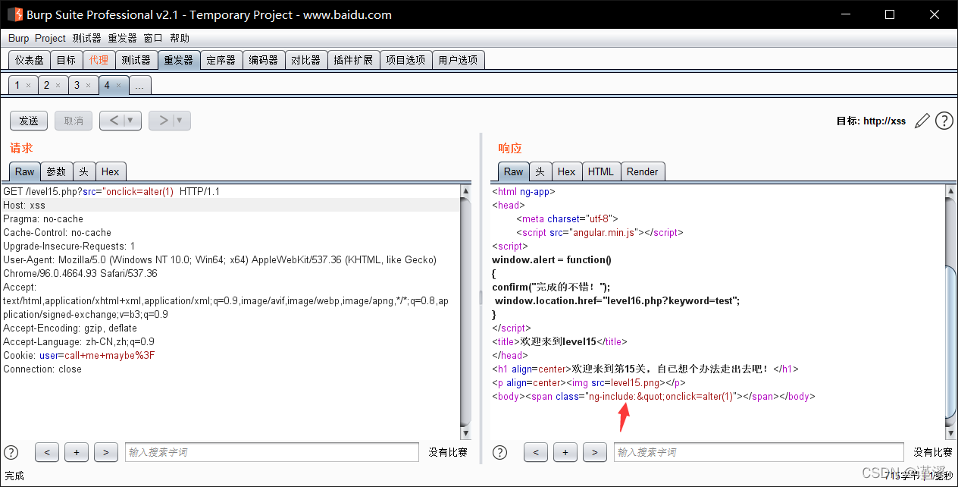This screenshot has width=958, height=487.
Task: Close repeater tab 1
Action: tap(28, 86)
